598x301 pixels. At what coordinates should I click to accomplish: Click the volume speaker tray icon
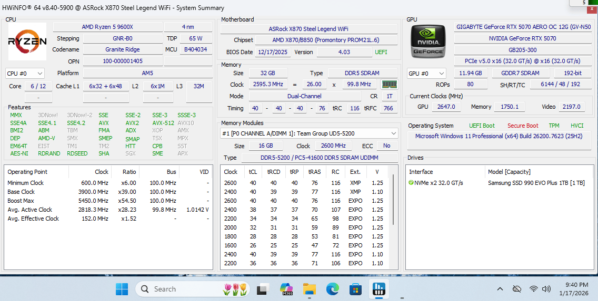click(546, 289)
